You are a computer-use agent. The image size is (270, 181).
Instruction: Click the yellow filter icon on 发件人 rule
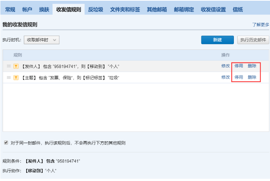16,66
